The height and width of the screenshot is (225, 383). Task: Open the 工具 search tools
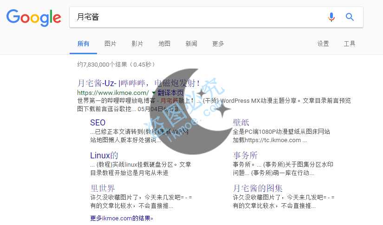pos(350,44)
